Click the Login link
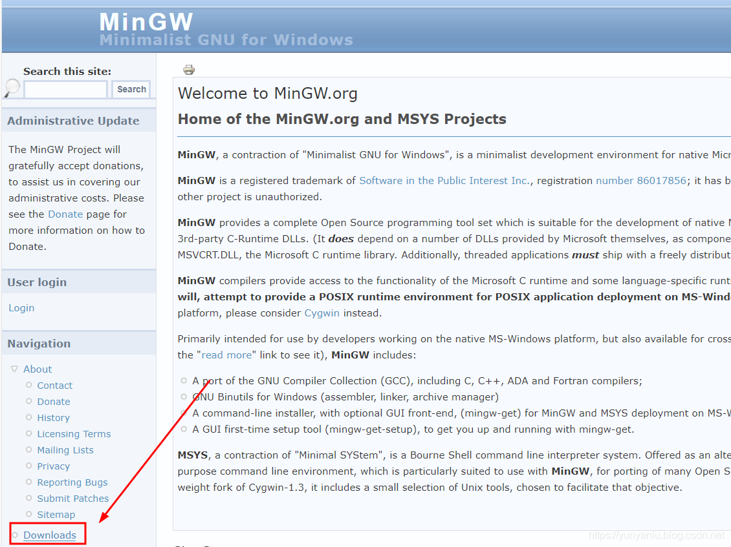This screenshot has width=731, height=547. pyautogui.click(x=21, y=307)
